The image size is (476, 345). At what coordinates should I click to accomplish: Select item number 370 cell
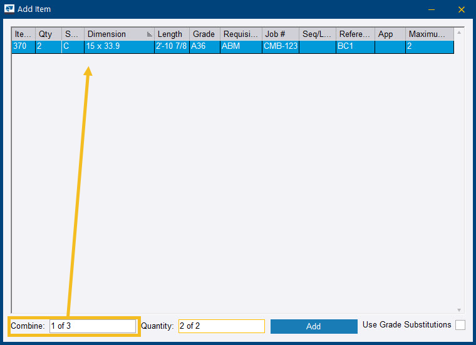23,47
